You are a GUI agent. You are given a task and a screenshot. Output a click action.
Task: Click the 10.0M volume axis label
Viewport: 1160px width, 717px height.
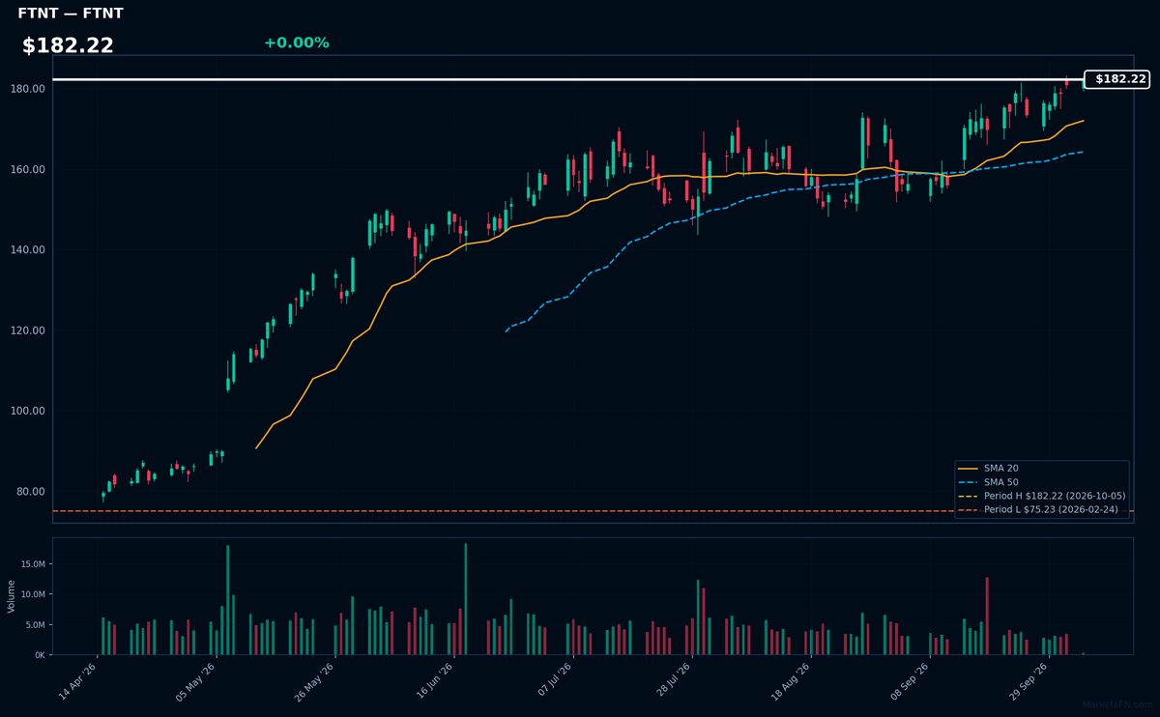click(x=33, y=594)
